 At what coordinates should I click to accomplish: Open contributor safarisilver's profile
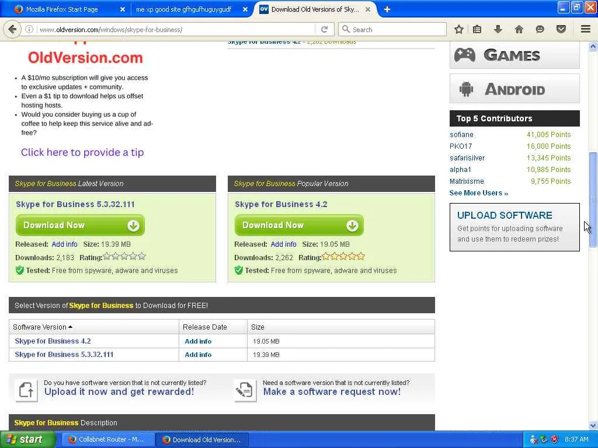click(x=467, y=157)
